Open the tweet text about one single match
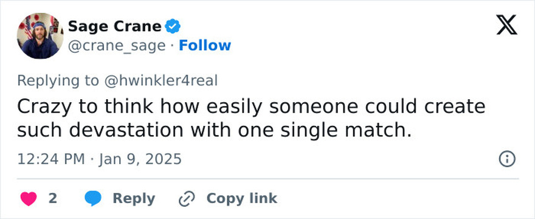This screenshot has height=219, width=535. 251,119
